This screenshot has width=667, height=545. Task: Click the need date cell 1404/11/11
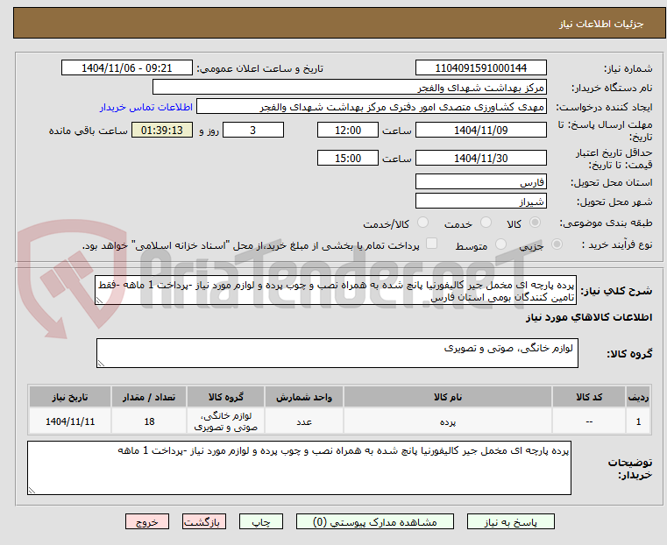[70, 421]
